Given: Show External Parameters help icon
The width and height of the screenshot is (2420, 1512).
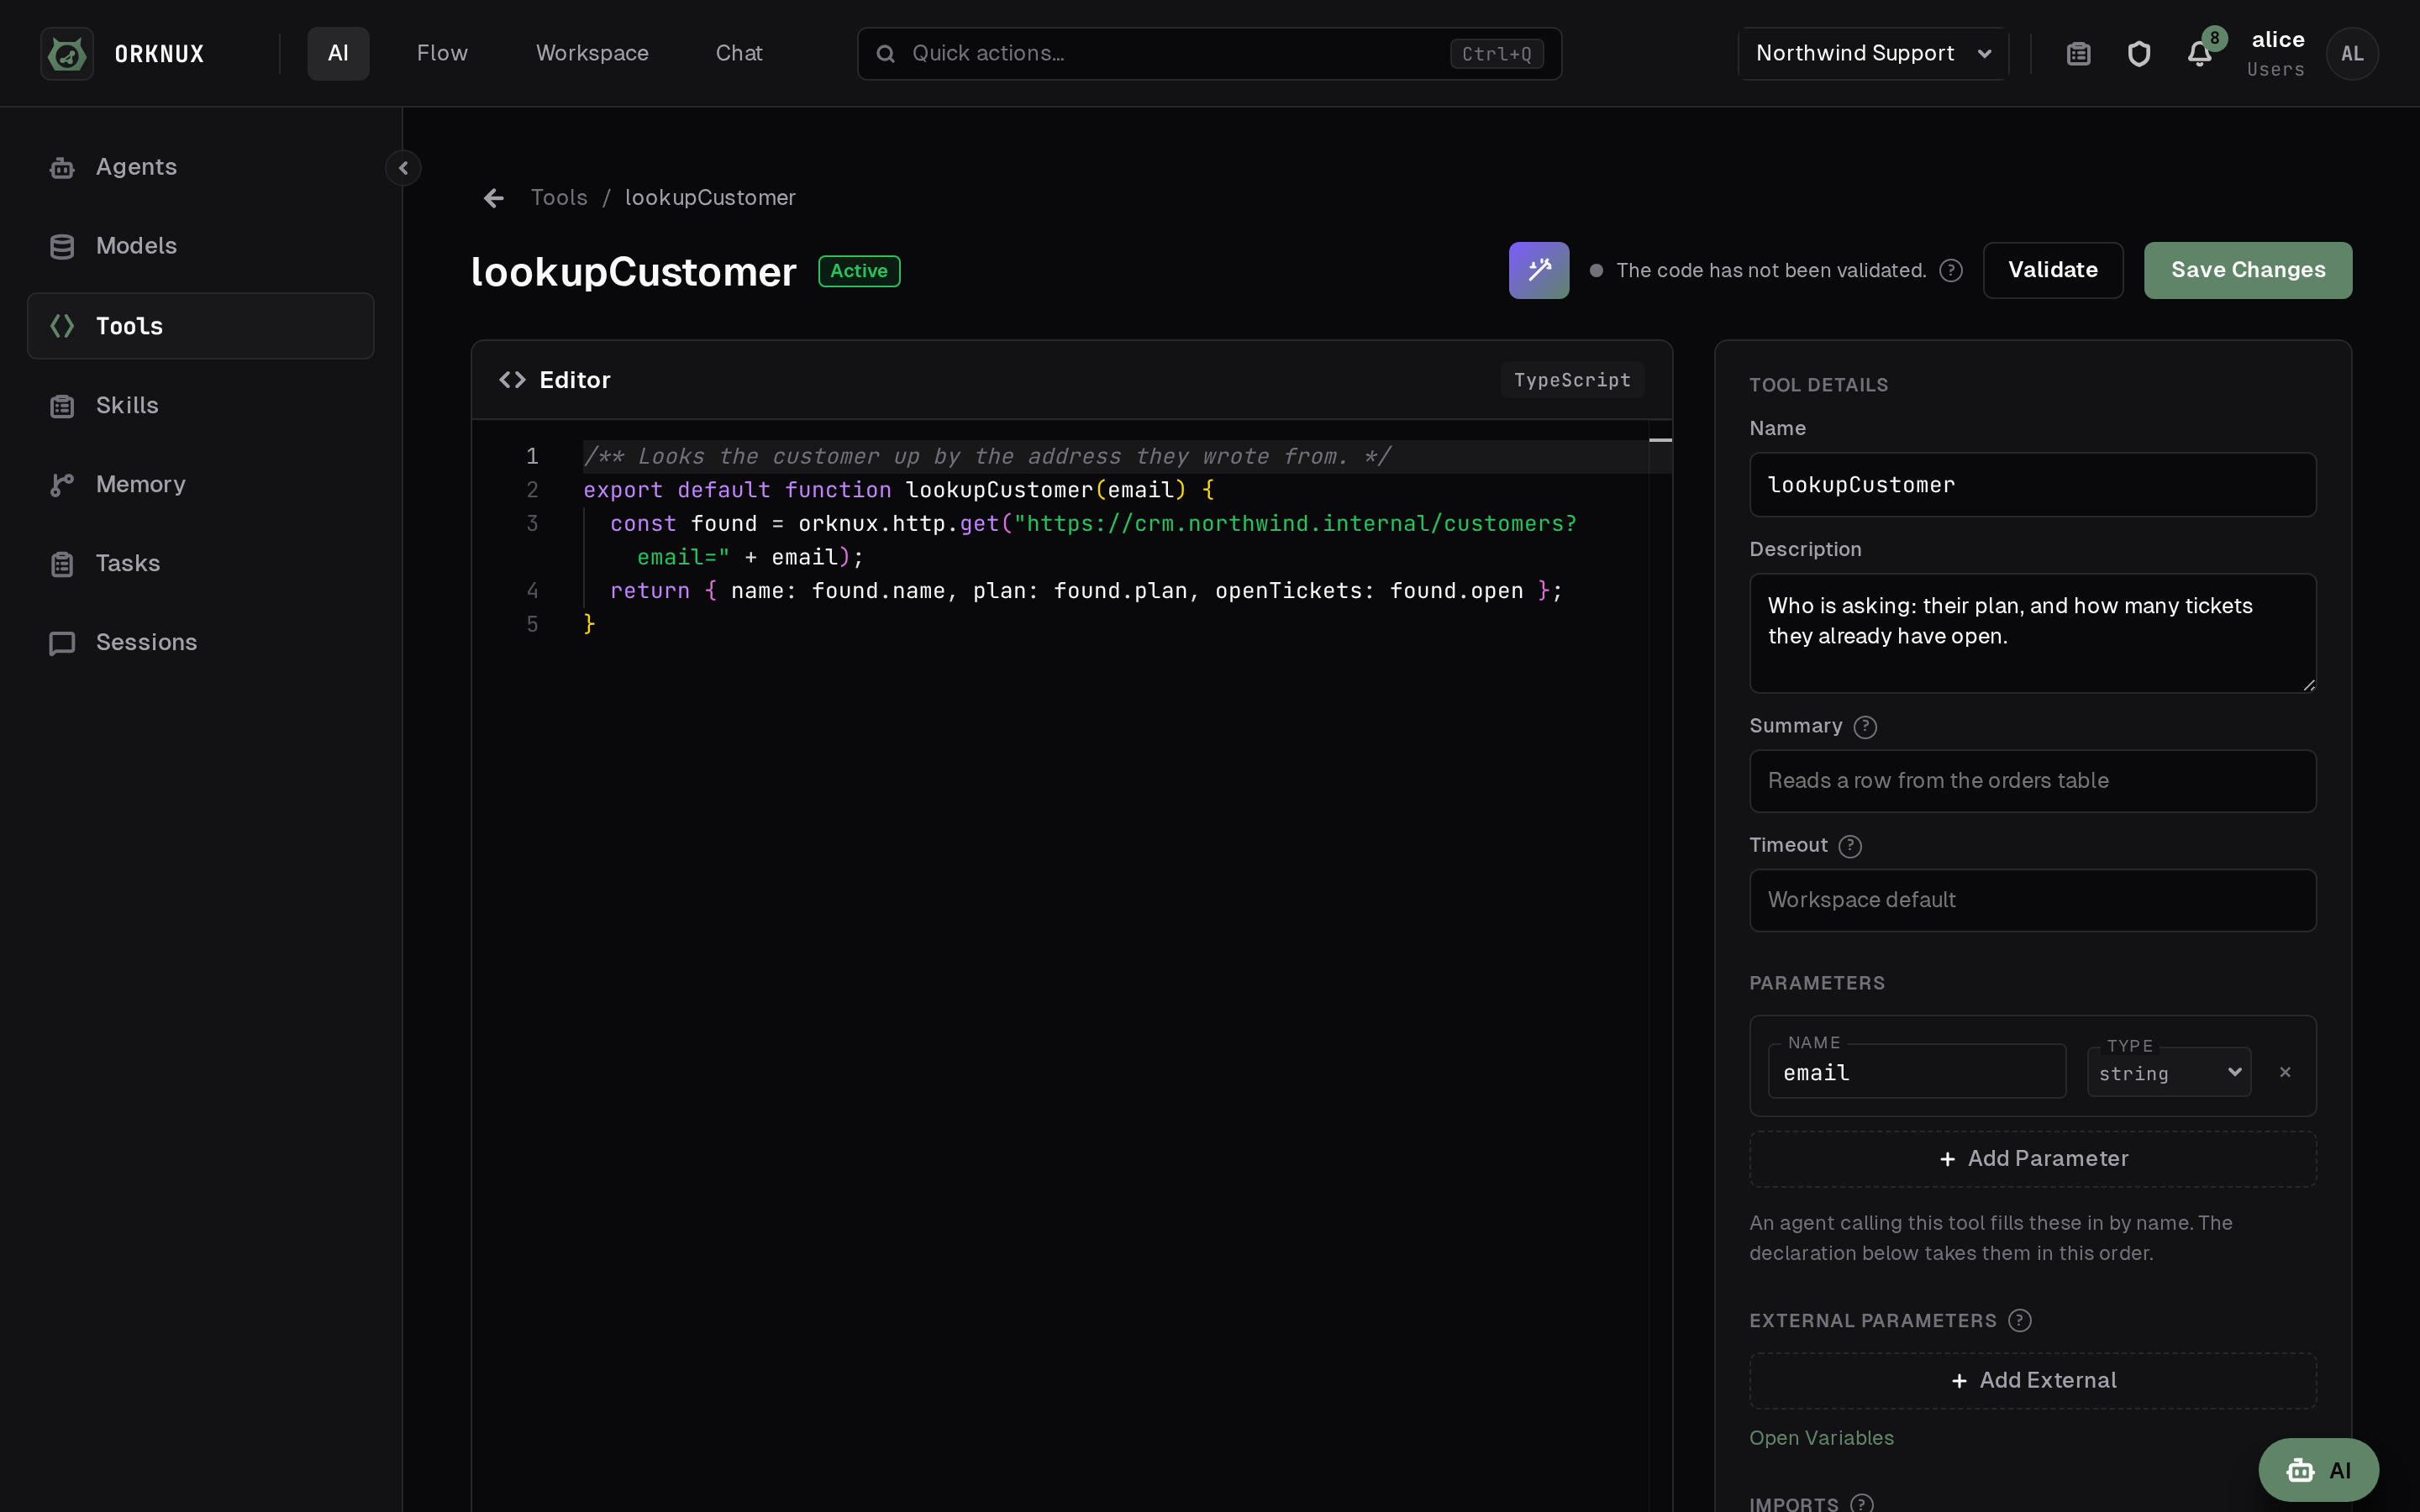Looking at the screenshot, I should coord(2020,1321).
